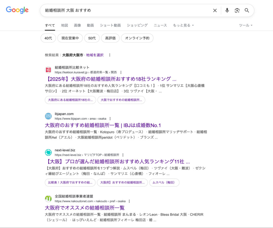Switch to the ニュース tab

160,25
